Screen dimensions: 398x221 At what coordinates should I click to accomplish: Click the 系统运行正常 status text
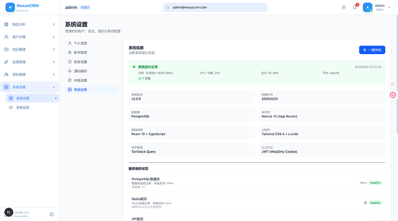coord(148,67)
